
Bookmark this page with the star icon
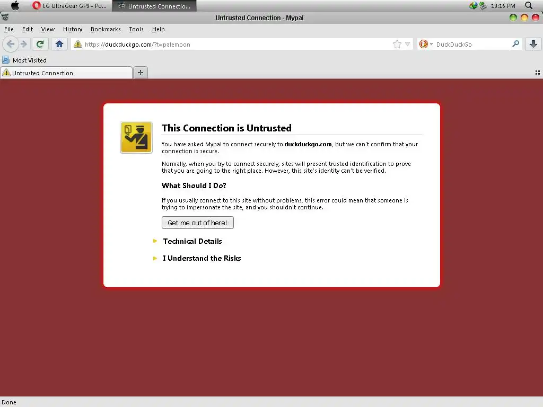(x=397, y=44)
